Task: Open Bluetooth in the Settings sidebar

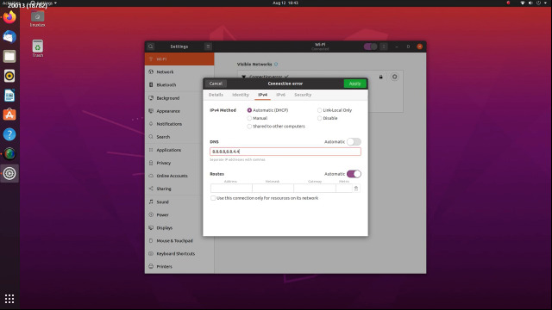Action: [x=179, y=85]
